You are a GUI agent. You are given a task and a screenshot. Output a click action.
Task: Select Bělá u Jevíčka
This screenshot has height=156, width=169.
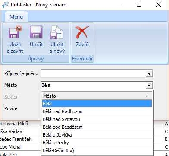click(97, 135)
